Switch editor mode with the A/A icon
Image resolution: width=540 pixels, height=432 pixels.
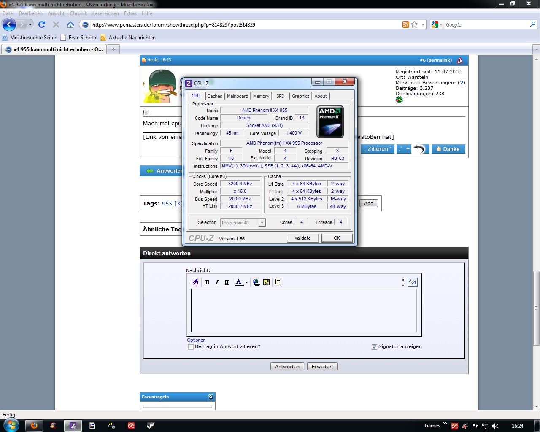click(x=413, y=282)
